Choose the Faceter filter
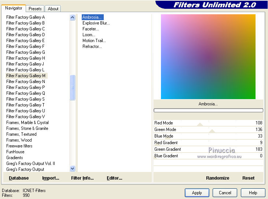This screenshot has width=268, height=199. point(91,29)
